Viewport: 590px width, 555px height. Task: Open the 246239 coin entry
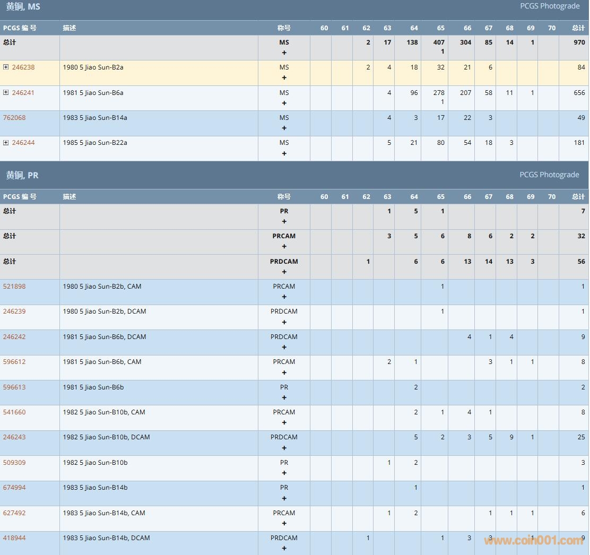(14, 311)
